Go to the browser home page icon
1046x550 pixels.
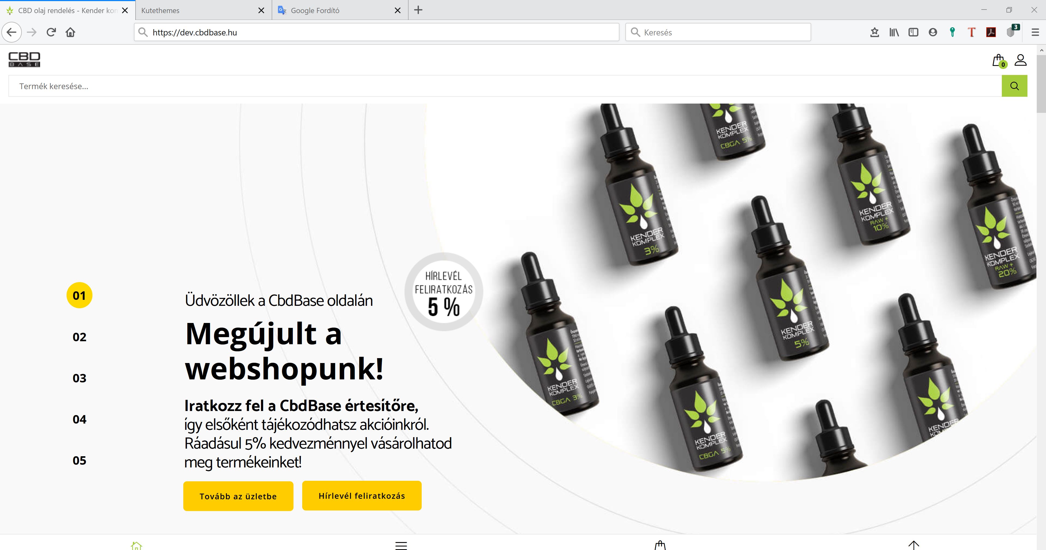click(70, 32)
